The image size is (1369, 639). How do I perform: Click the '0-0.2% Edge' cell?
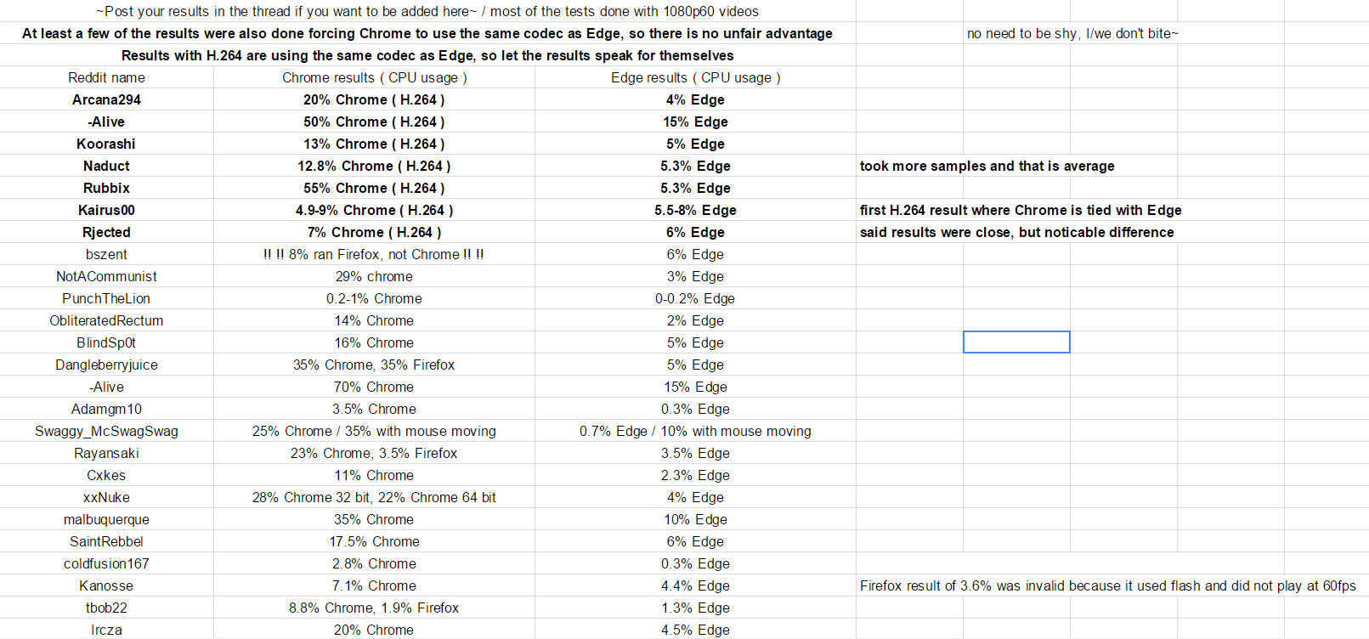pos(695,298)
